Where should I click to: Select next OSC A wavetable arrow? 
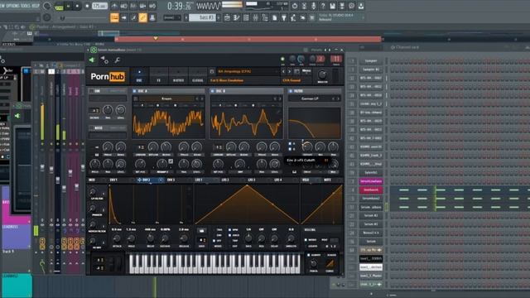tap(202, 99)
